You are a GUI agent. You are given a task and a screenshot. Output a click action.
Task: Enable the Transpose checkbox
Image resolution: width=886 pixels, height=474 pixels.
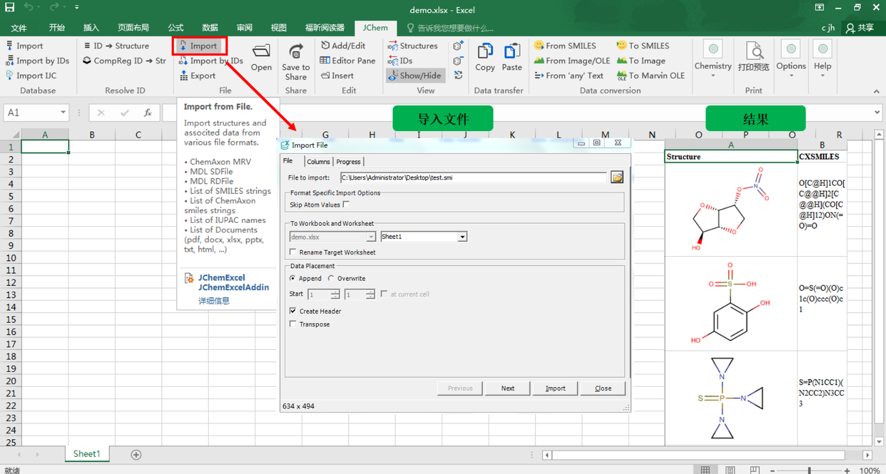pos(293,324)
